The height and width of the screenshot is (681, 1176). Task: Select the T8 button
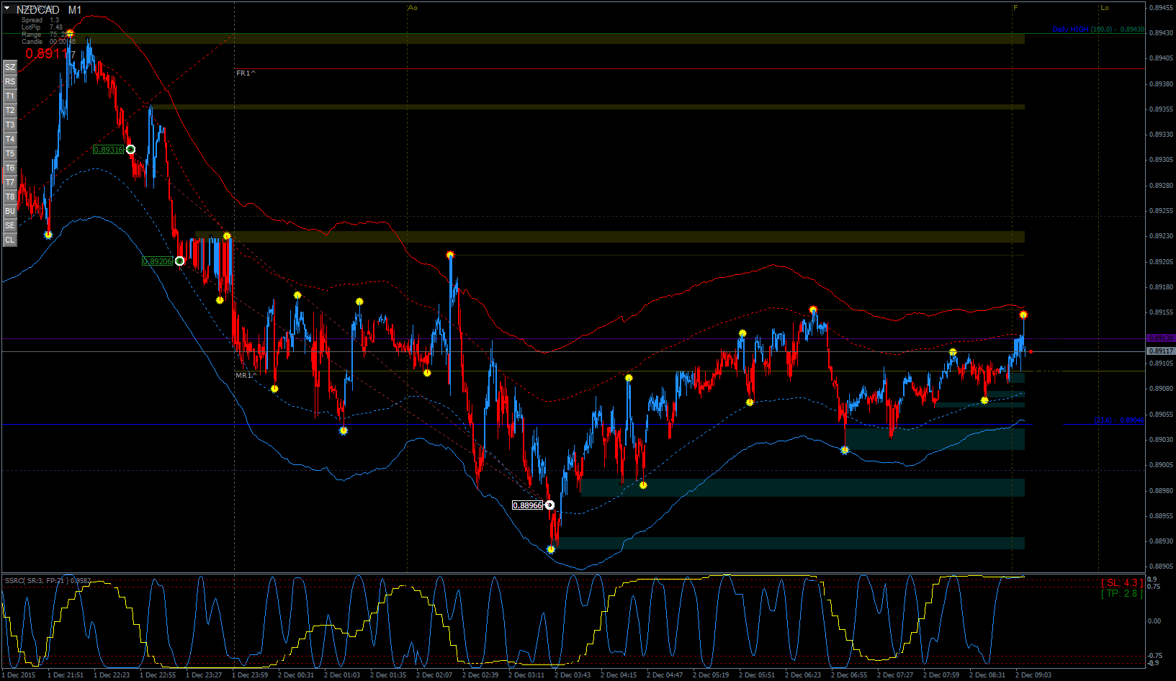(10, 197)
